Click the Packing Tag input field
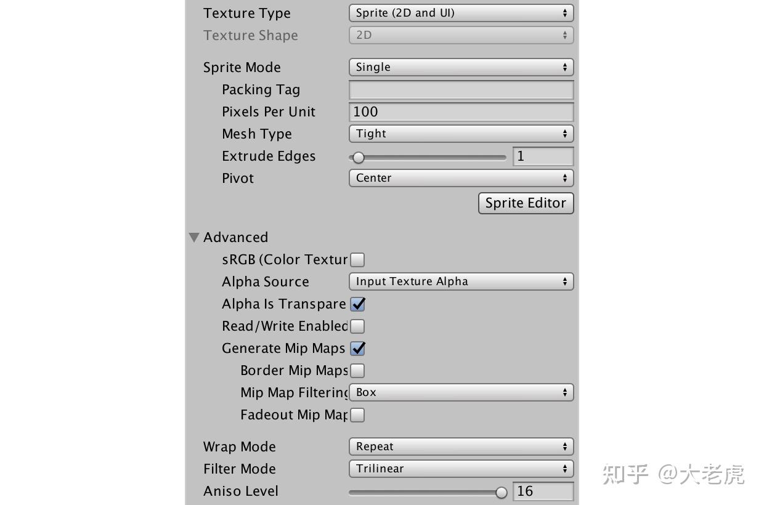 [461, 89]
